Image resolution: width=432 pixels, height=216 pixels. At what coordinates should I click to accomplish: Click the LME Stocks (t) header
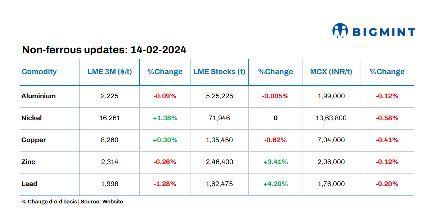coord(219,72)
